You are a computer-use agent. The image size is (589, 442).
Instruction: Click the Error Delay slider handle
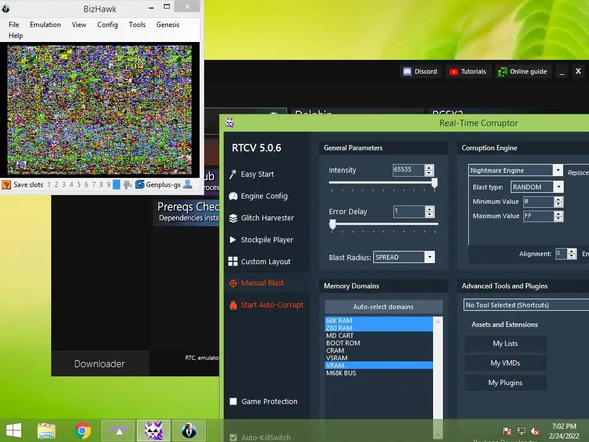[332, 224]
